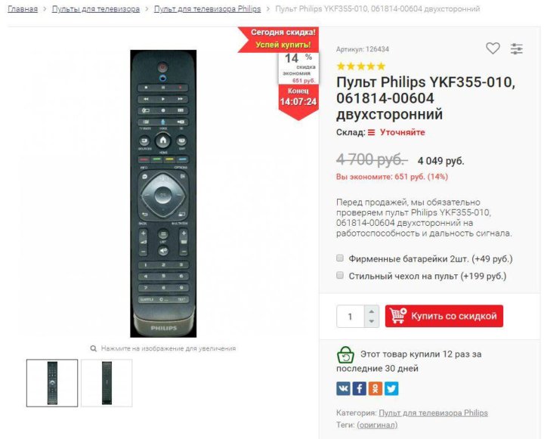This screenshot has width=544, height=439.
Task: Click Купить со скидкой button
Action: pos(444,316)
